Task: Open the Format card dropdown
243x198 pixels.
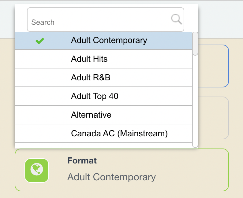Action: pos(122,170)
